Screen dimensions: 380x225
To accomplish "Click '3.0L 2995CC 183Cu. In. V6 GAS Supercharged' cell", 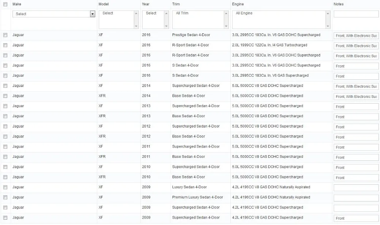I will (x=270, y=76).
